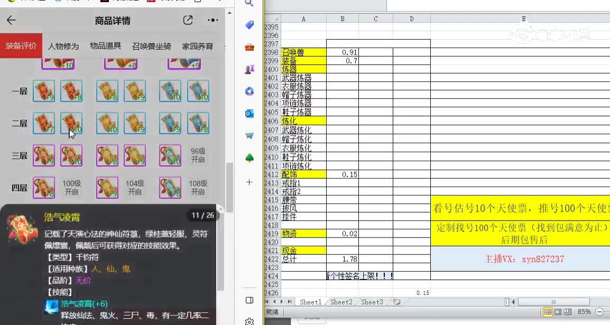Select the red +8 talisman in 一层 row
The width and height of the screenshot is (610, 325).
click(71, 91)
